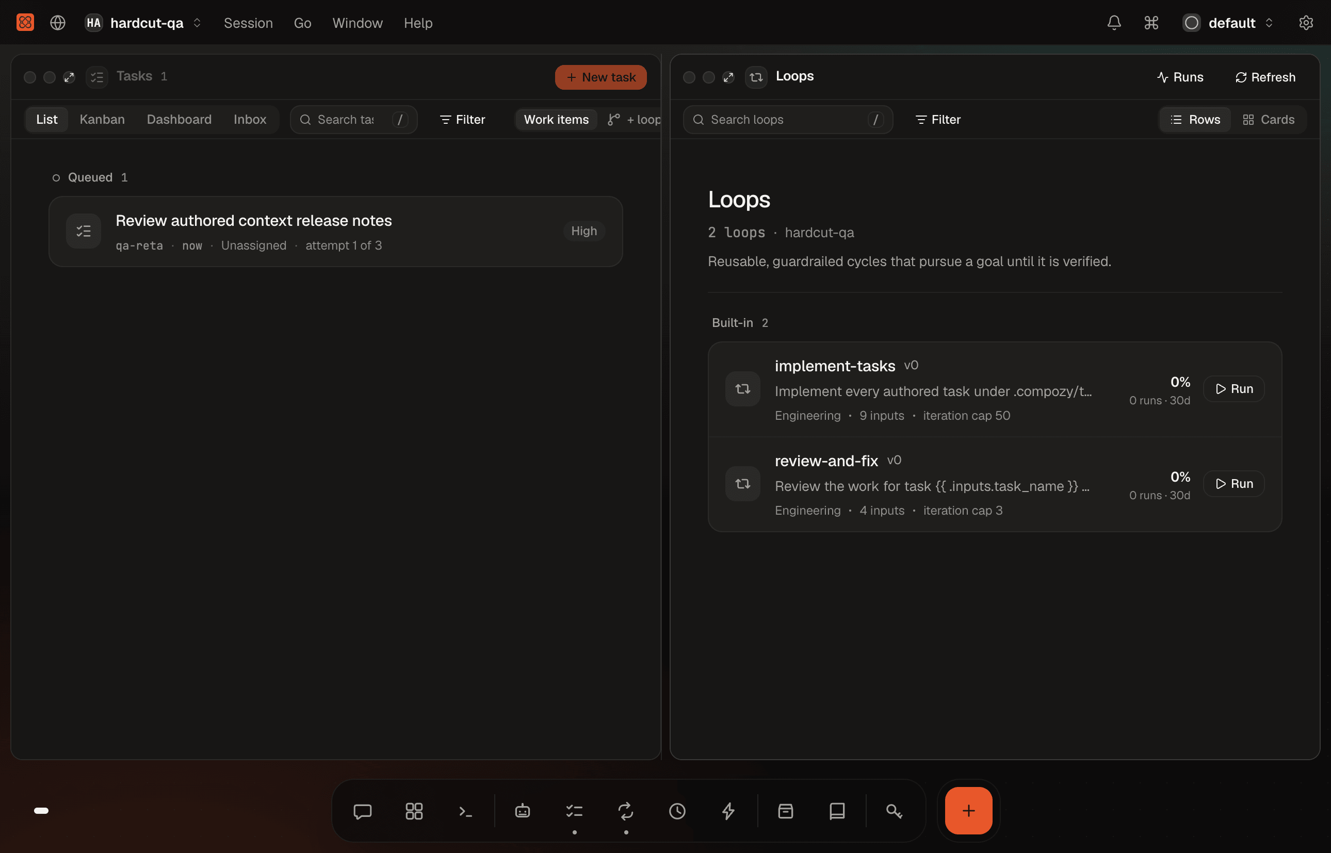Open the loops cycle icon in dock
Image resolution: width=1331 pixels, height=853 pixels.
pyautogui.click(x=626, y=811)
